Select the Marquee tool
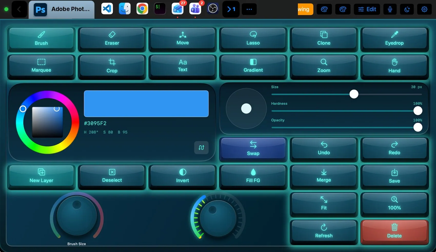This screenshot has width=436, height=252. coord(41,66)
